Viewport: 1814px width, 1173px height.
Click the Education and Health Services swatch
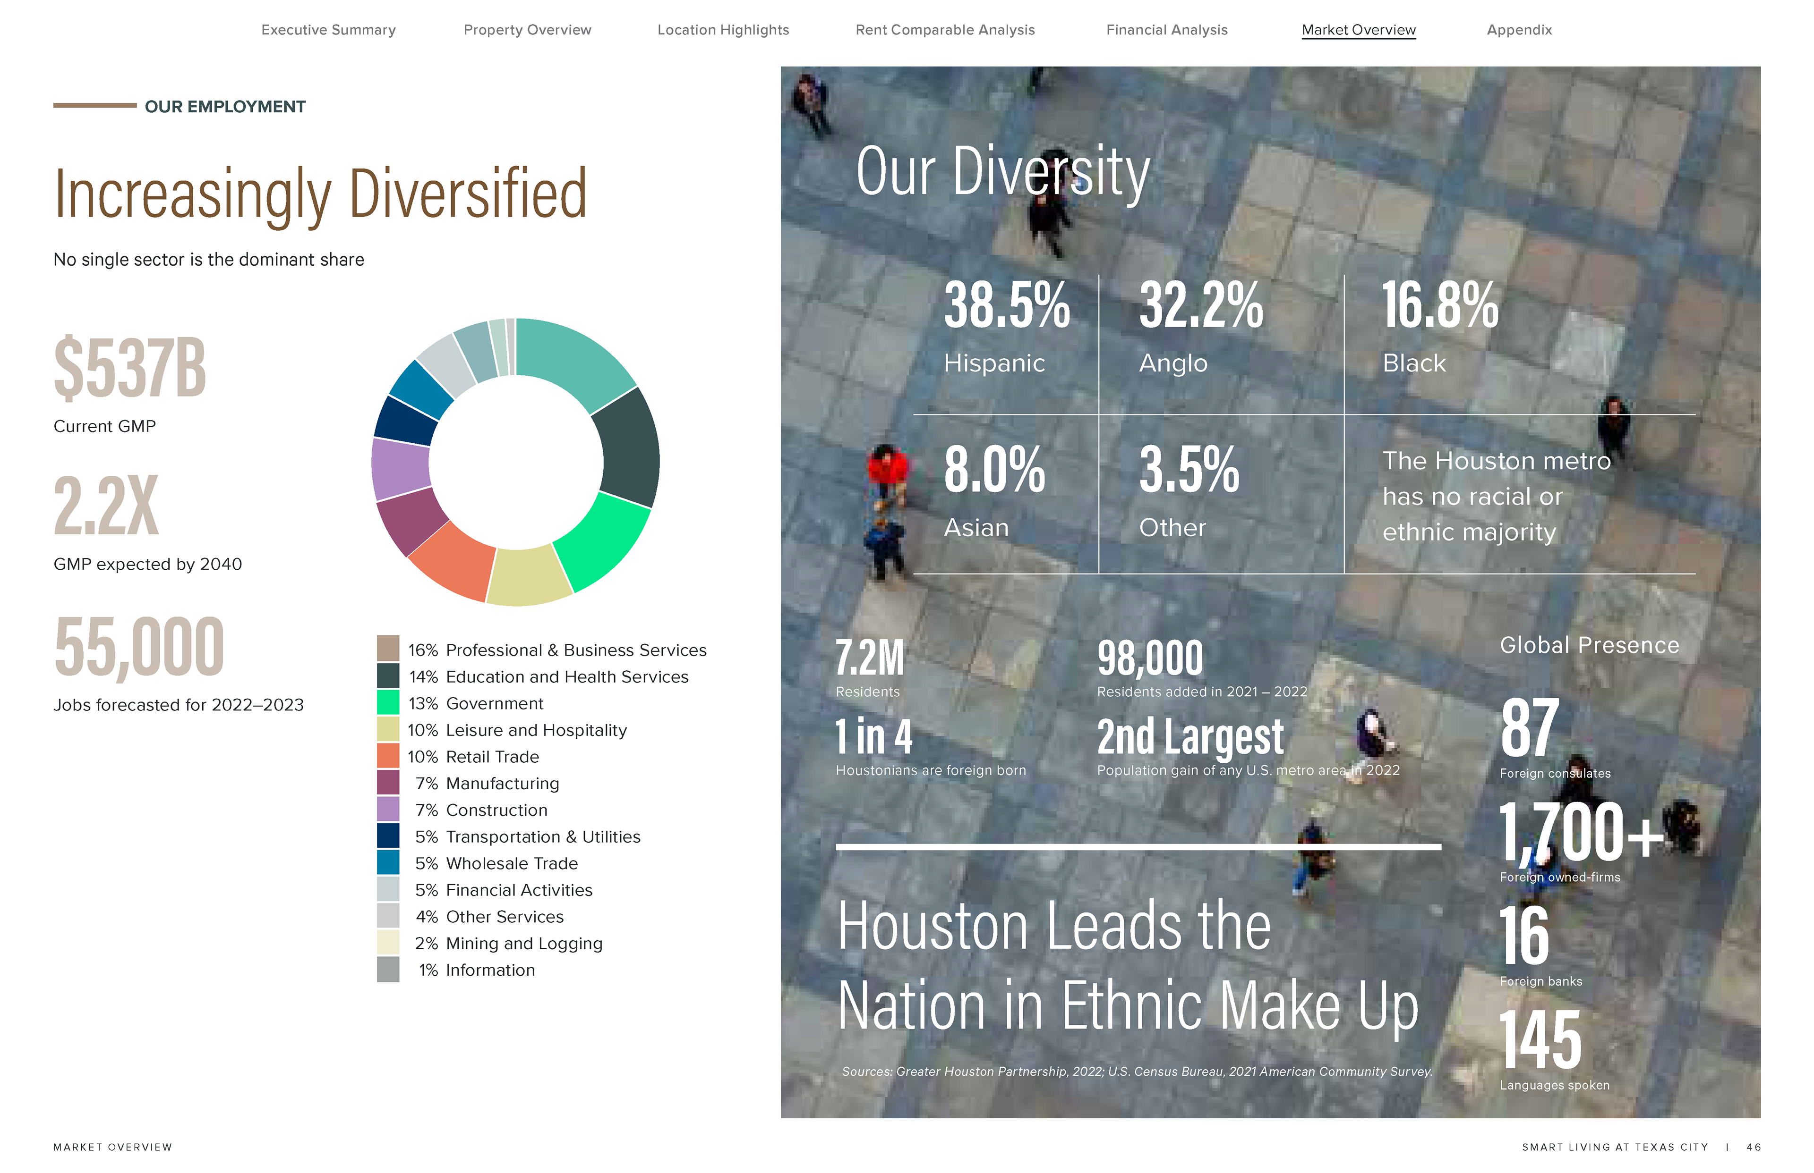coord(388,675)
